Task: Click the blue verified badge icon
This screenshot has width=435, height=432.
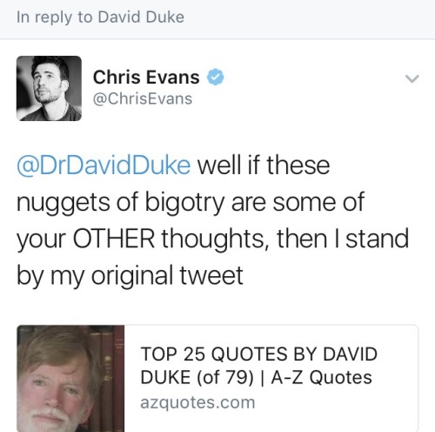Action: pos(215,77)
